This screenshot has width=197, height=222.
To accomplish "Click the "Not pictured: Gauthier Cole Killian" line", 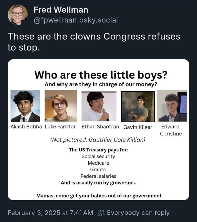I will pos(98,140).
